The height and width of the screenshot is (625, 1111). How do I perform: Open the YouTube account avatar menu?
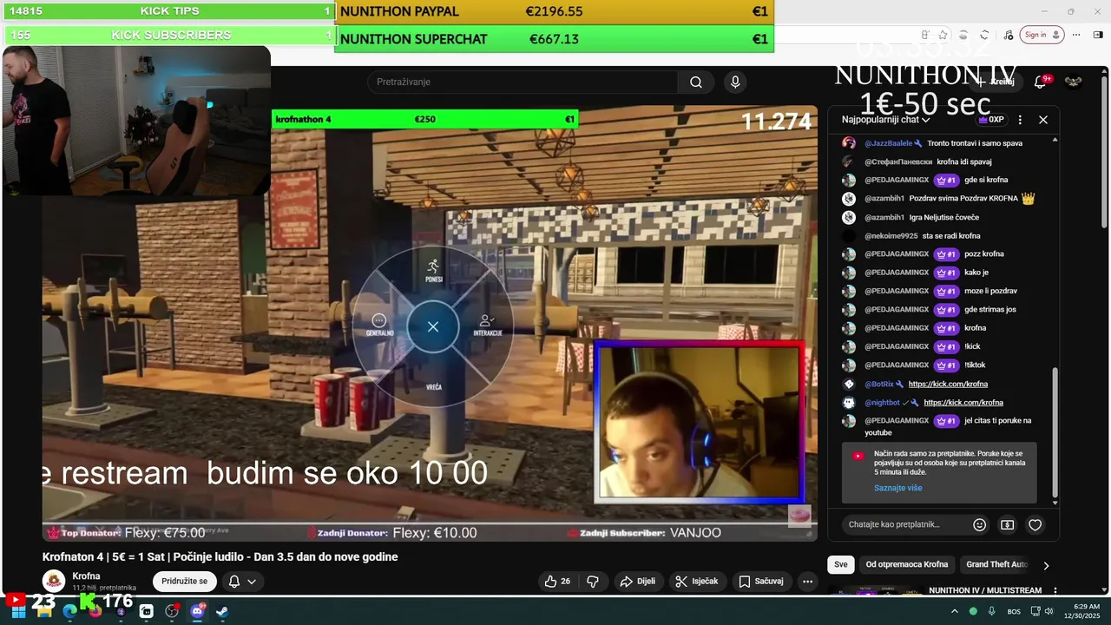1074,82
